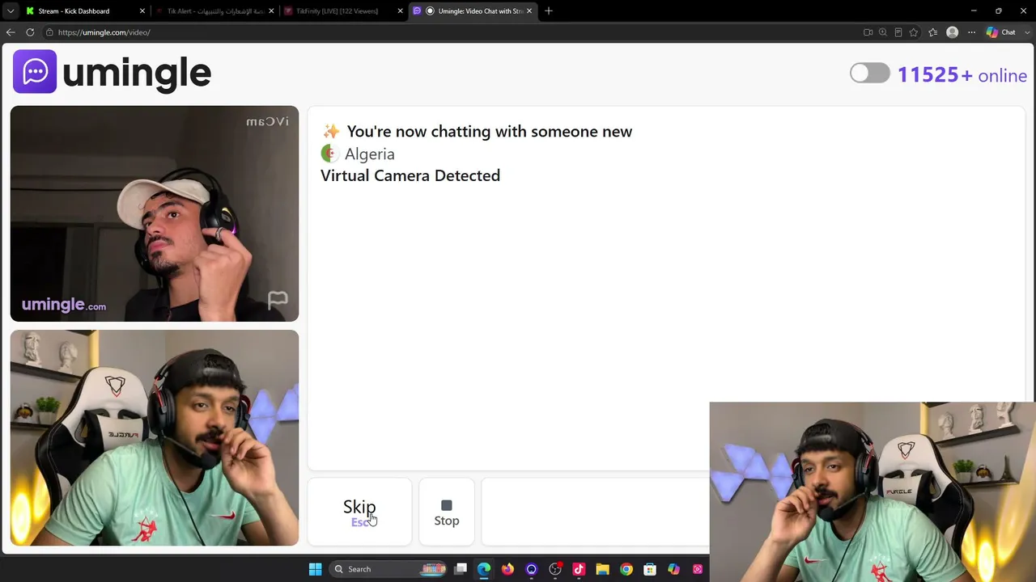The image size is (1036, 582).
Task: Open the browser profile avatar
Action: (953, 32)
